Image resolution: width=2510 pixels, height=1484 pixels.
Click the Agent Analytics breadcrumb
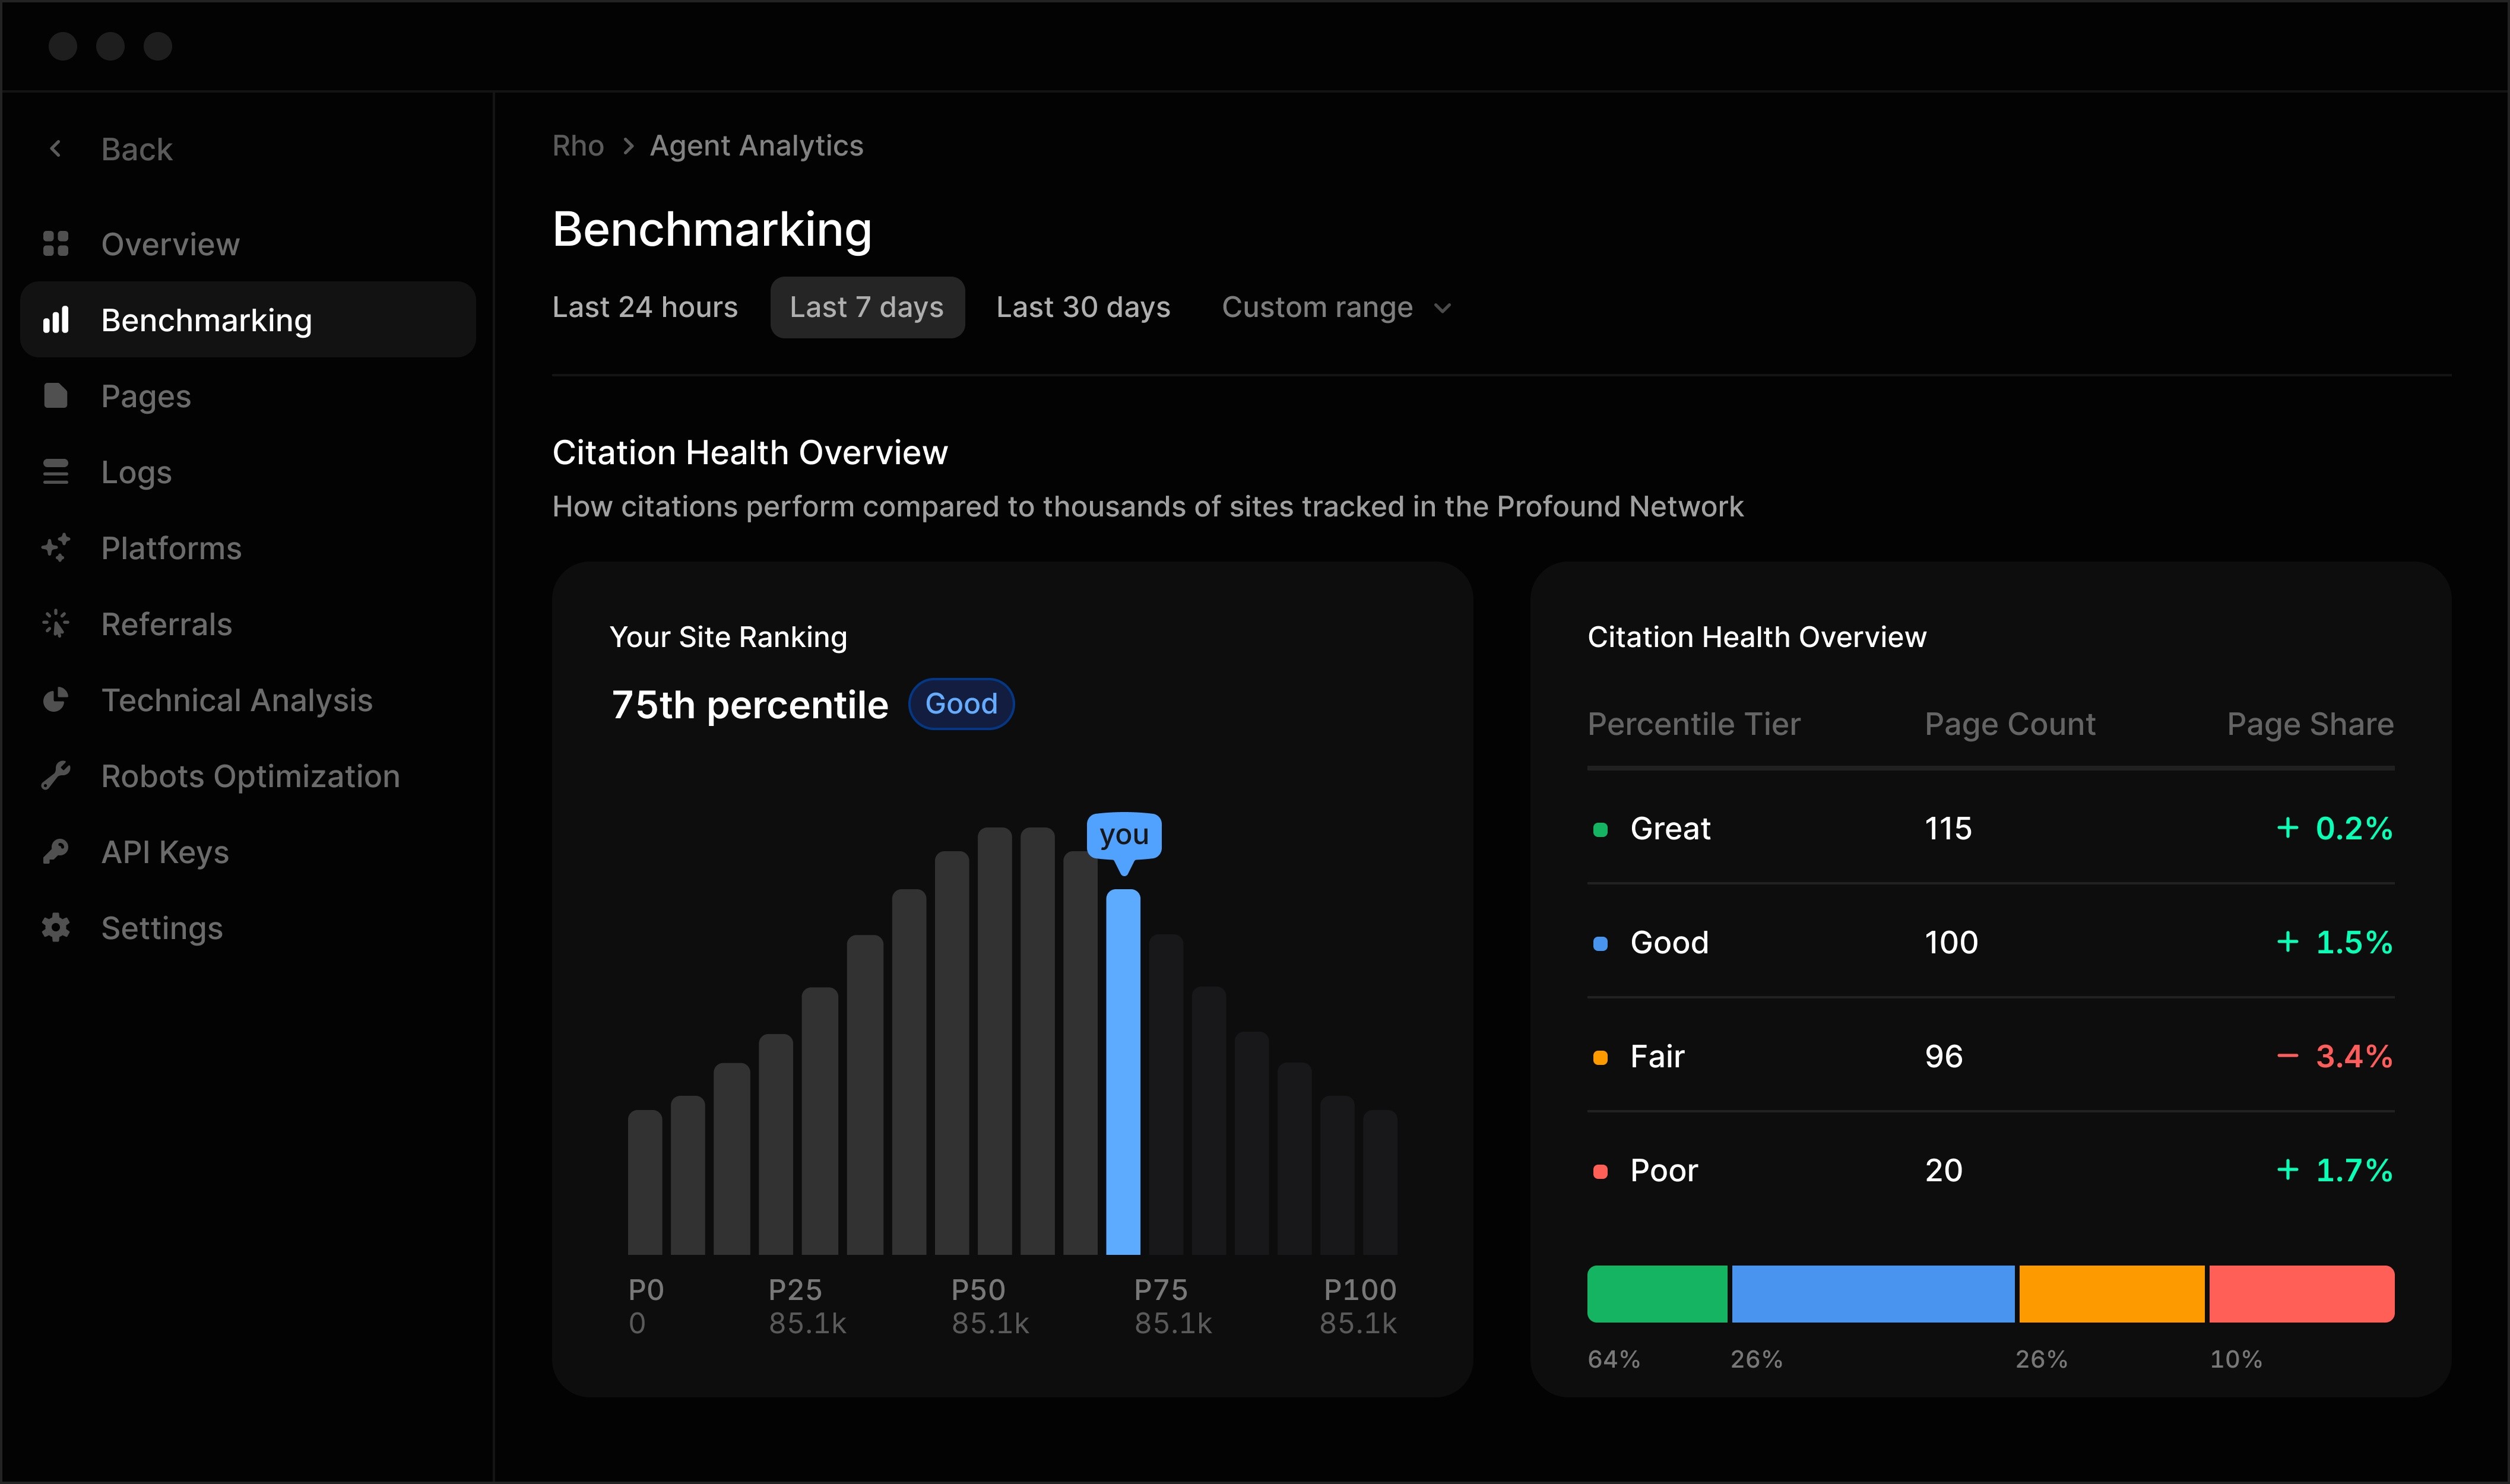[x=757, y=146]
